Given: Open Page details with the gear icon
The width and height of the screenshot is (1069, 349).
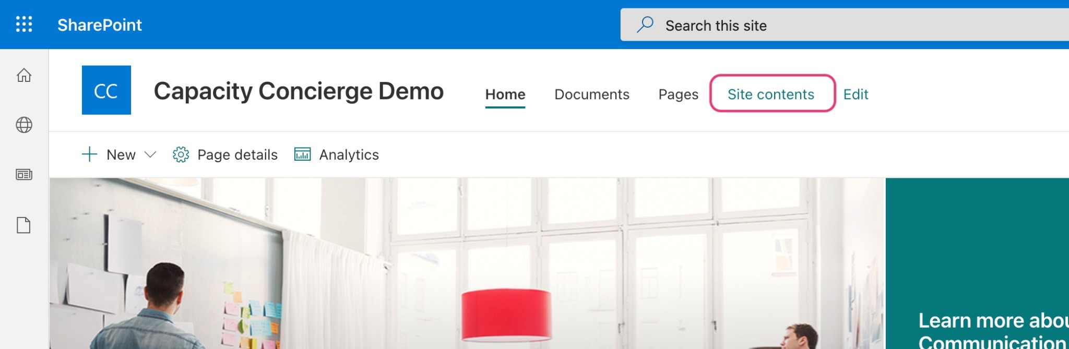Looking at the screenshot, I should (225, 154).
